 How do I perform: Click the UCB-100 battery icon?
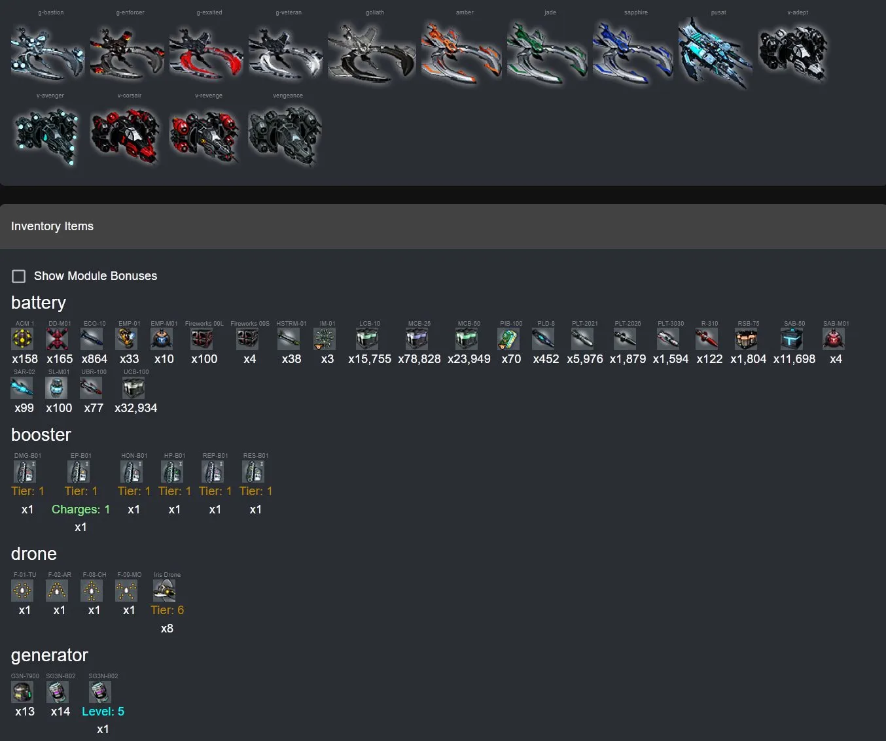[133, 388]
